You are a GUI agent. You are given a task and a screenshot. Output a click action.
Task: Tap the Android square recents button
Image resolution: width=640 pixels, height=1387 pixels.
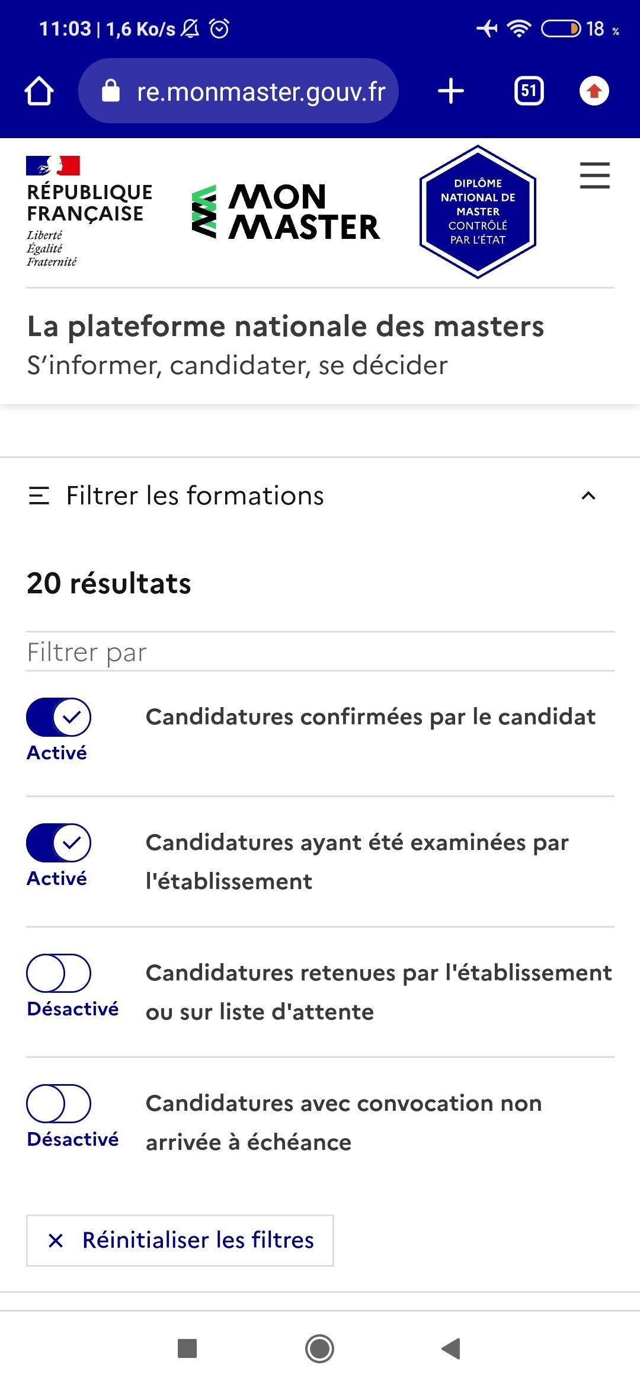187,1348
